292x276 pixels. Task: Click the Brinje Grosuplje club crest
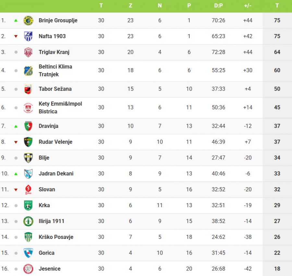[x=28, y=20]
